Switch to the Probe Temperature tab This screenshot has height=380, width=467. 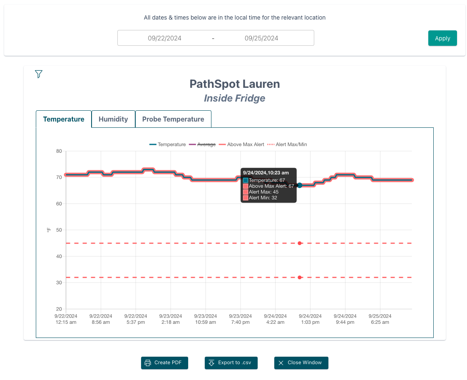click(173, 119)
